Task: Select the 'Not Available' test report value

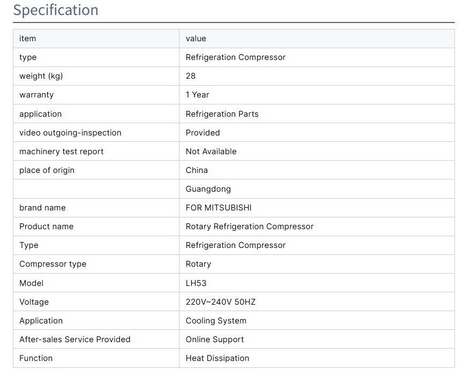Action: 211,152
